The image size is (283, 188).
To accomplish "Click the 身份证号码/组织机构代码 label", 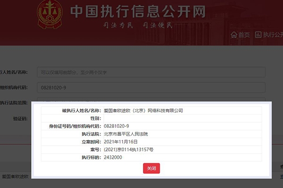I will pos(75,126).
